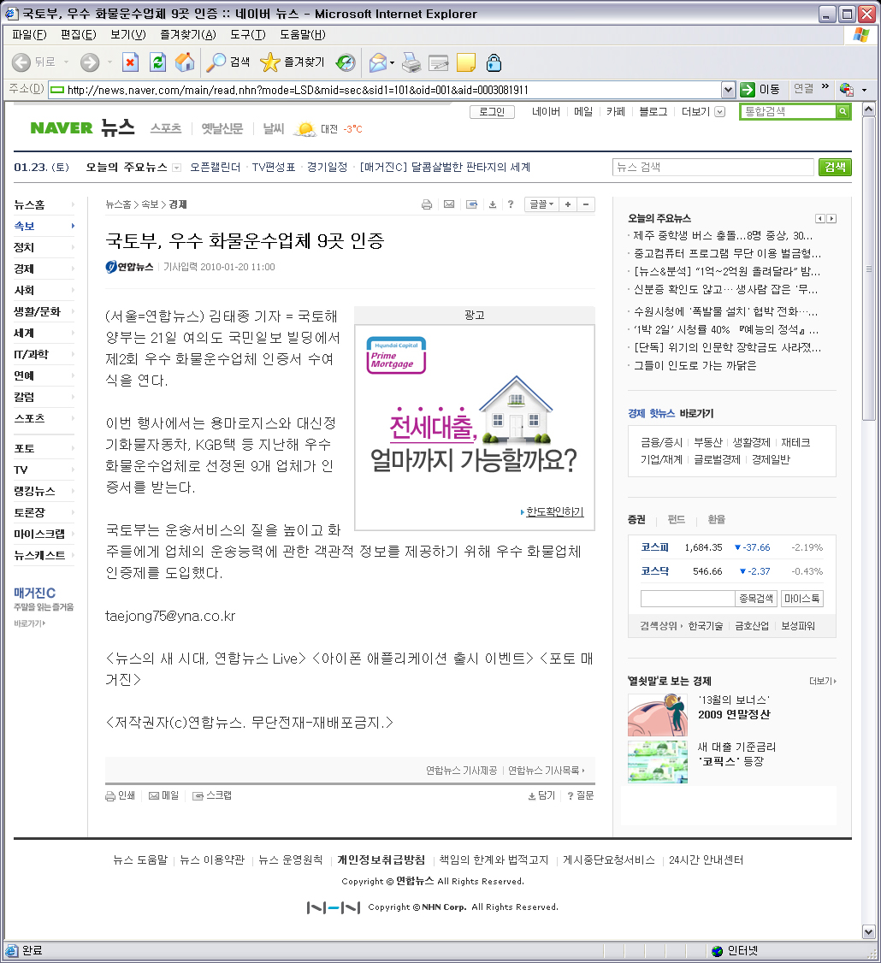The width and height of the screenshot is (881, 963).
Task: Click the 로그인 button
Action: click(492, 112)
